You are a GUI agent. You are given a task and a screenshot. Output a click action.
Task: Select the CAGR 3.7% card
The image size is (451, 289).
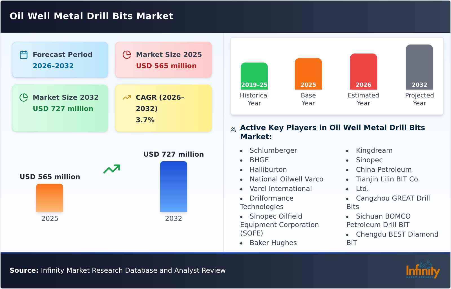163,108
